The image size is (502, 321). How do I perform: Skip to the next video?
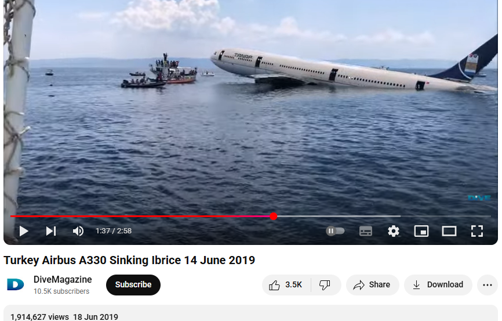pos(51,231)
